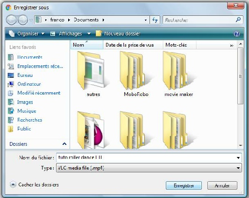Click the Enregistrer button
The image size is (249, 198).
pos(184,185)
